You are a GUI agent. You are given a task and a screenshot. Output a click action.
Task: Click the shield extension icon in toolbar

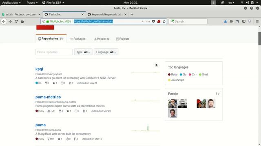[250, 21]
